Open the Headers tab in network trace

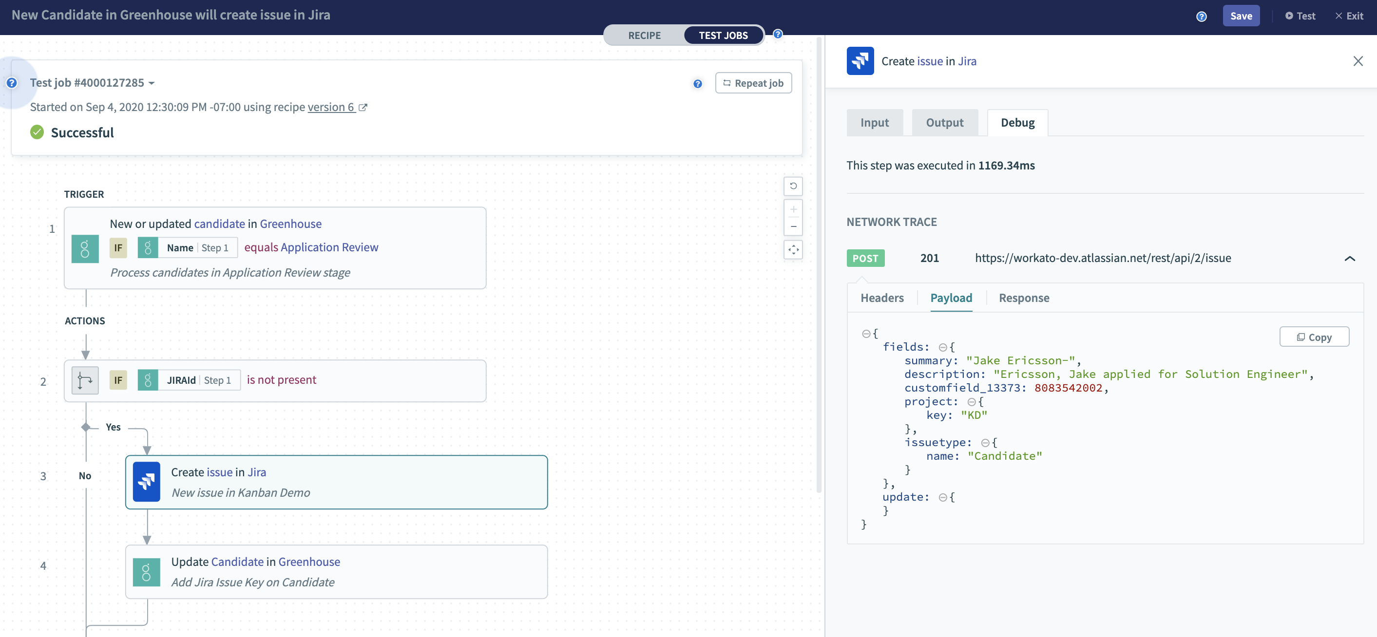coord(881,298)
